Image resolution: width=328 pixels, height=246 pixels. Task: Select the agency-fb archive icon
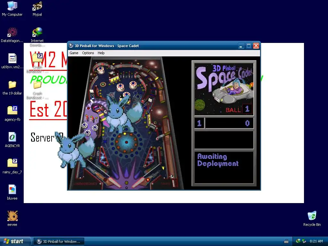click(12, 114)
